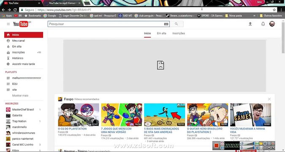This screenshot has width=285, height=152.
Task: Open the Outros favoritos bookmarks folder
Action: pos(271,16)
